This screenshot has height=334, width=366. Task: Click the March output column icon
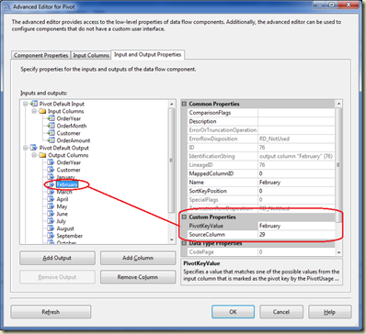click(x=51, y=192)
